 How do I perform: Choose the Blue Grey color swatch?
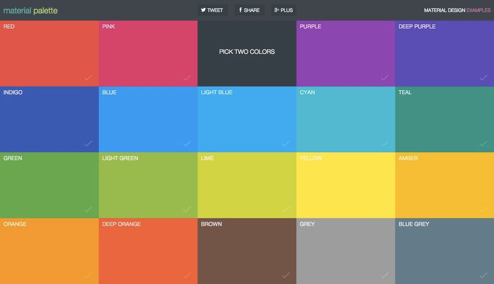[445, 251]
